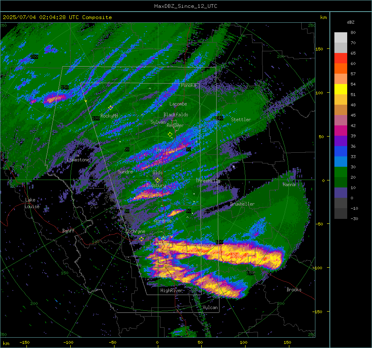Click the Vulcan town label
Screen dimensions: 372x348
pos(210,307)
